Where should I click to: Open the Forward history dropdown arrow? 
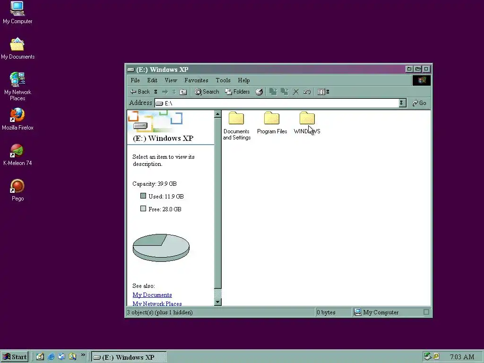(174, 92)
